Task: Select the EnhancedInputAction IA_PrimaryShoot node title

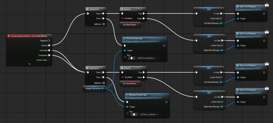Action: (29, 36)
